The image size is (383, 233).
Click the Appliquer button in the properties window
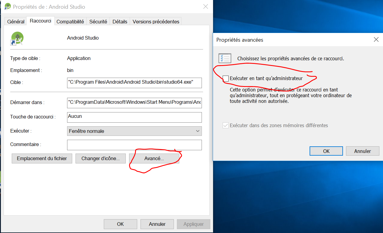click(193, 224)
